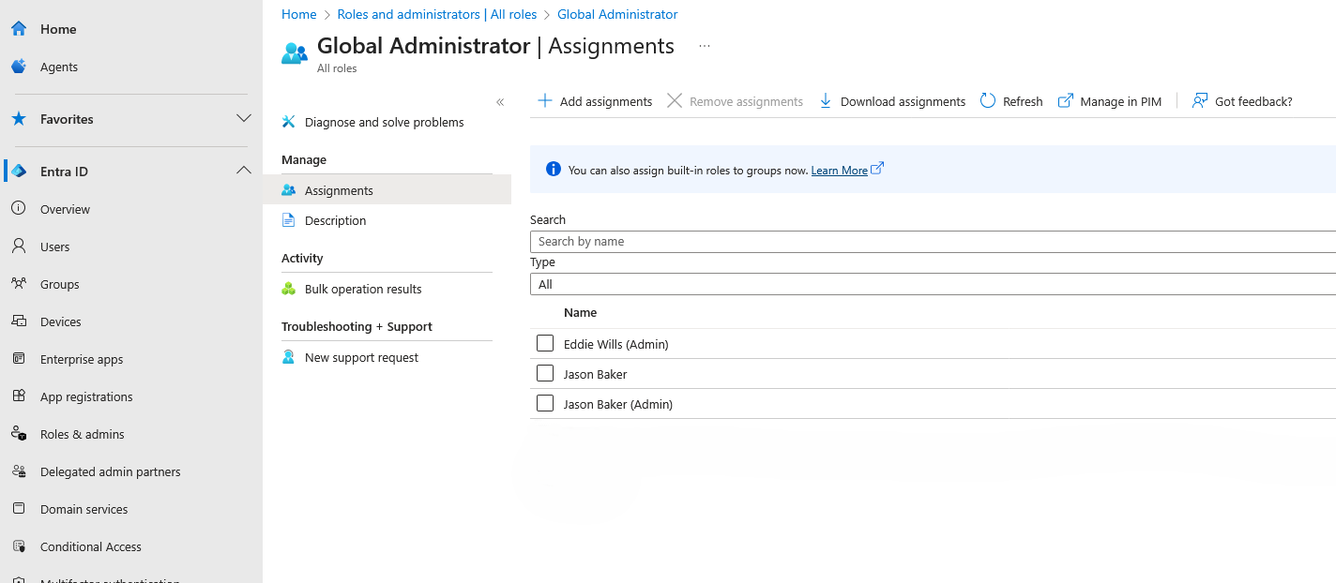This screenshot has height=583, width=1336.
Task: Open Bulk operation results
Action: point(363,290)
